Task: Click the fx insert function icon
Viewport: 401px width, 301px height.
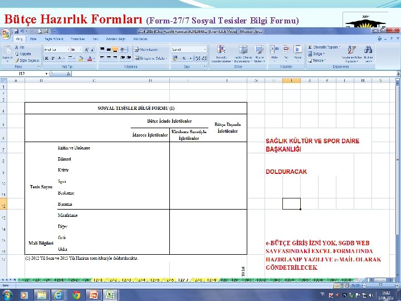Action: click(69, 74)
